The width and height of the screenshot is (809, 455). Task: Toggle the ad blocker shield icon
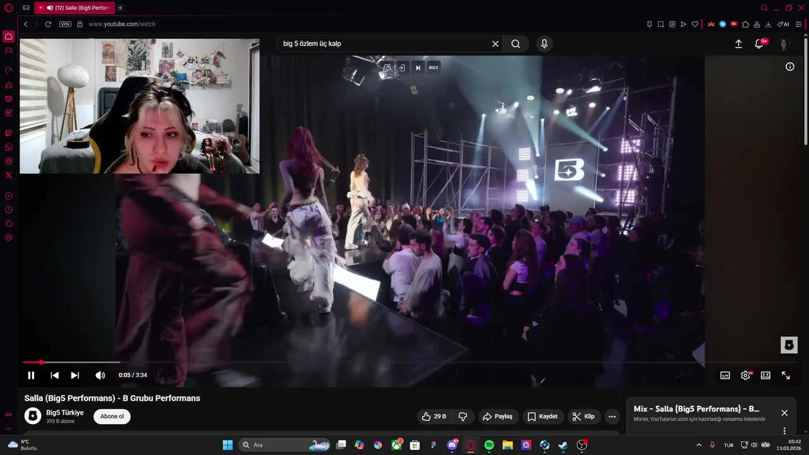point(672,24)
